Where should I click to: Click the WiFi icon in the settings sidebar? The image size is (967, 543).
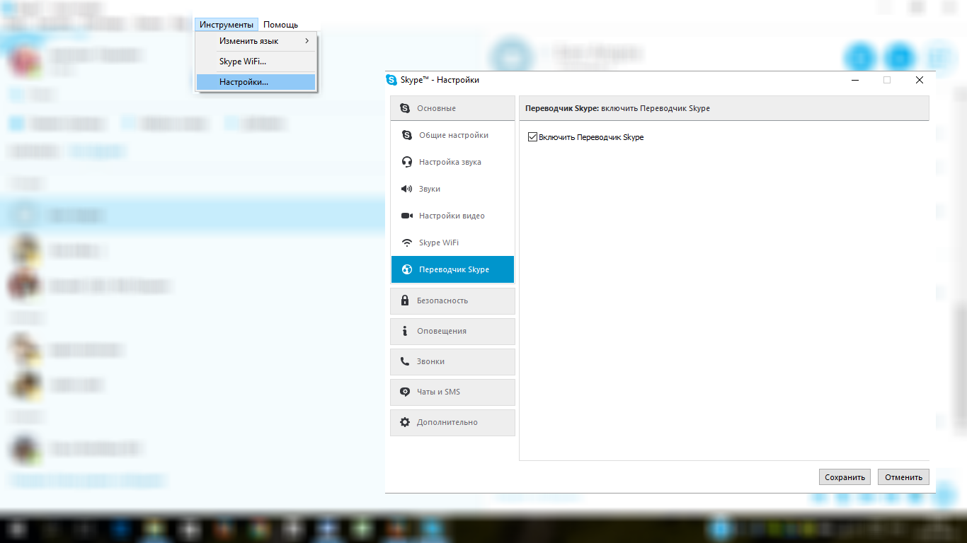407,243
